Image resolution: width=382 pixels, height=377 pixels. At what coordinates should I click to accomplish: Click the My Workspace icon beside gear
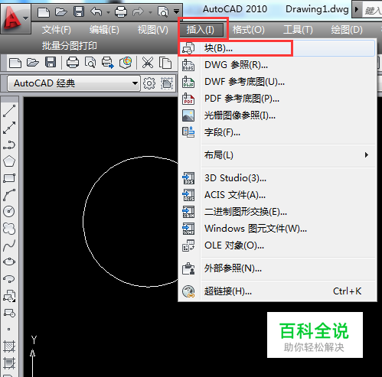(167, 83)
